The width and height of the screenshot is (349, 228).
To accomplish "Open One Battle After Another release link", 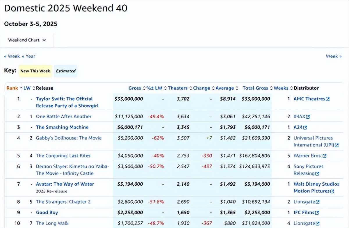I will (x=64, y=117).
